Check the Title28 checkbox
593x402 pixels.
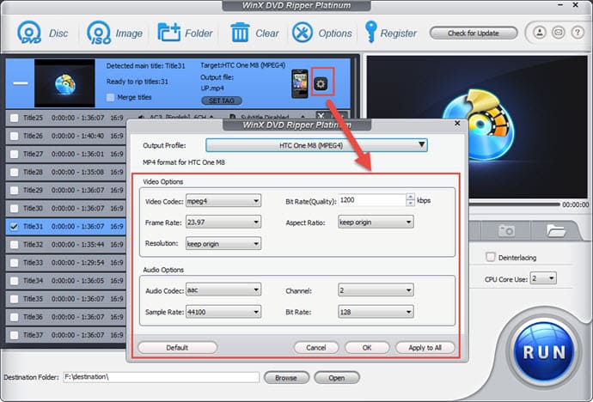click(x=15, y=173)
